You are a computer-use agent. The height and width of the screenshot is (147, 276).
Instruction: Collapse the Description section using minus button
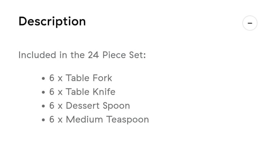point(250,23)
